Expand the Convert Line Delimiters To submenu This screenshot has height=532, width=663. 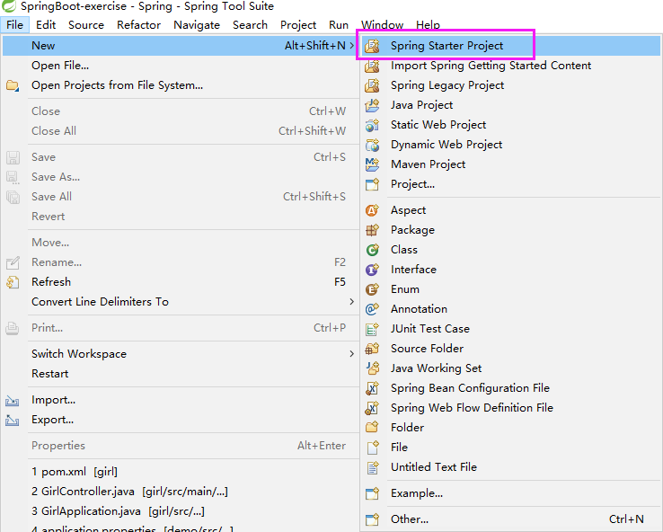pyautogui.click(x=352, y=302)
